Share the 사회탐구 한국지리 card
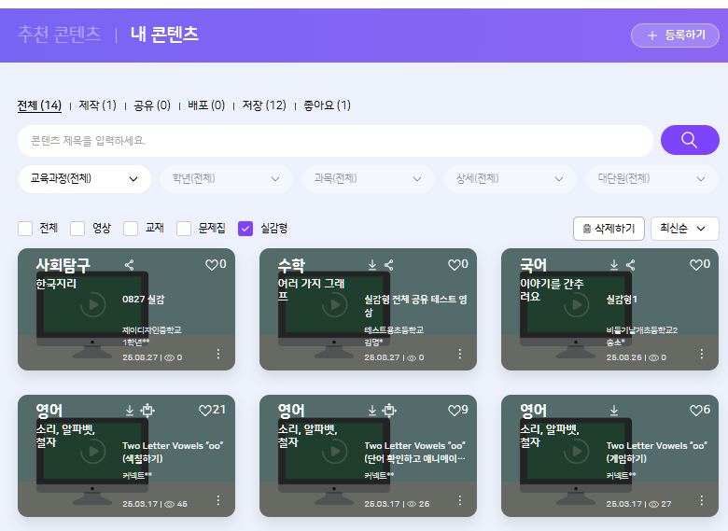 click(x=130, y=265)
